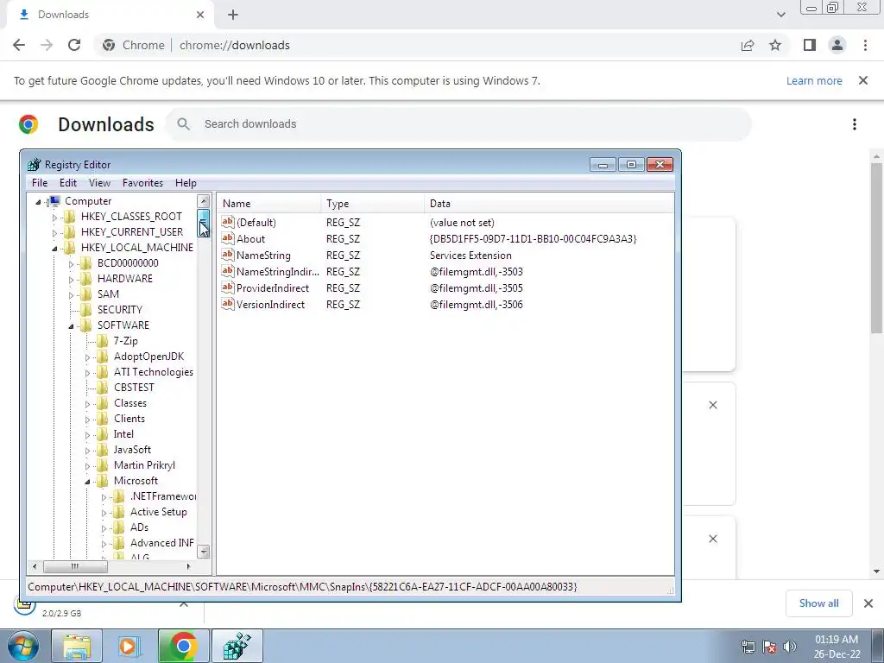
Task: Click the volume speaker tray icon
Action: pyautogui.click(x=790, y=647)
